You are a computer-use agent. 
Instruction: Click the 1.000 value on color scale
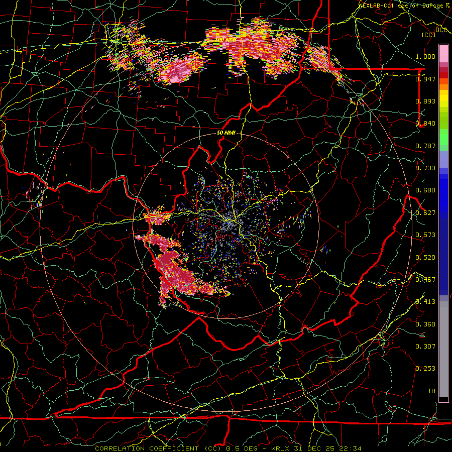[x=425, y=56]
